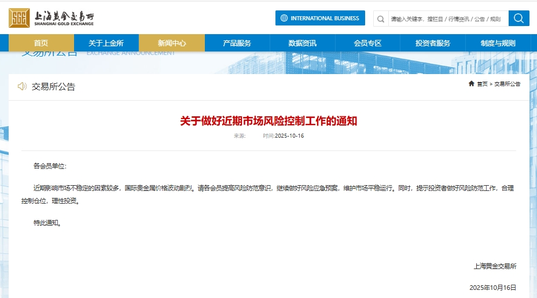
Task: Go to the 产品服务 menu
Action: pos(237,43)
